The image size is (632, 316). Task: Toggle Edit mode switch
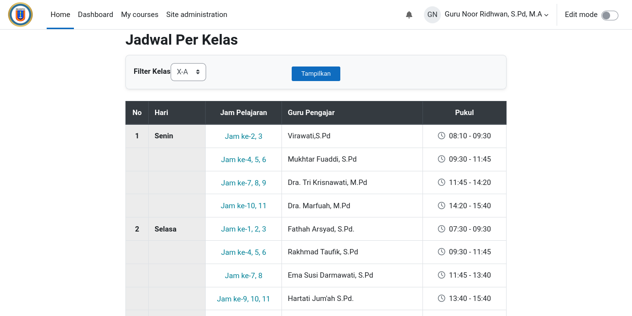[610, 15]
